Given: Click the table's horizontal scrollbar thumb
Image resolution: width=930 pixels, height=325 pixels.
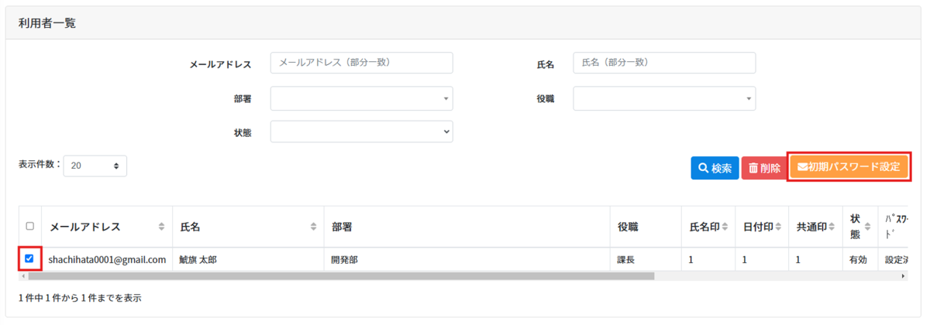Looking at the screenshot, I should tap(341, 275).
